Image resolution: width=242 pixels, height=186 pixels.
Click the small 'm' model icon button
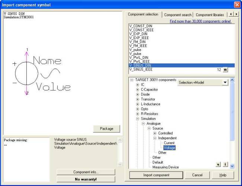[225, 70]
